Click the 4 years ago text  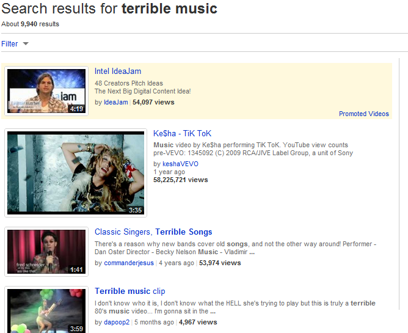(x=177, y=263)
